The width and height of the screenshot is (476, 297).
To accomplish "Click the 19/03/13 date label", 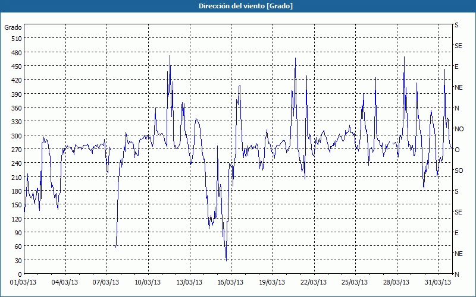I will [272, 282].
